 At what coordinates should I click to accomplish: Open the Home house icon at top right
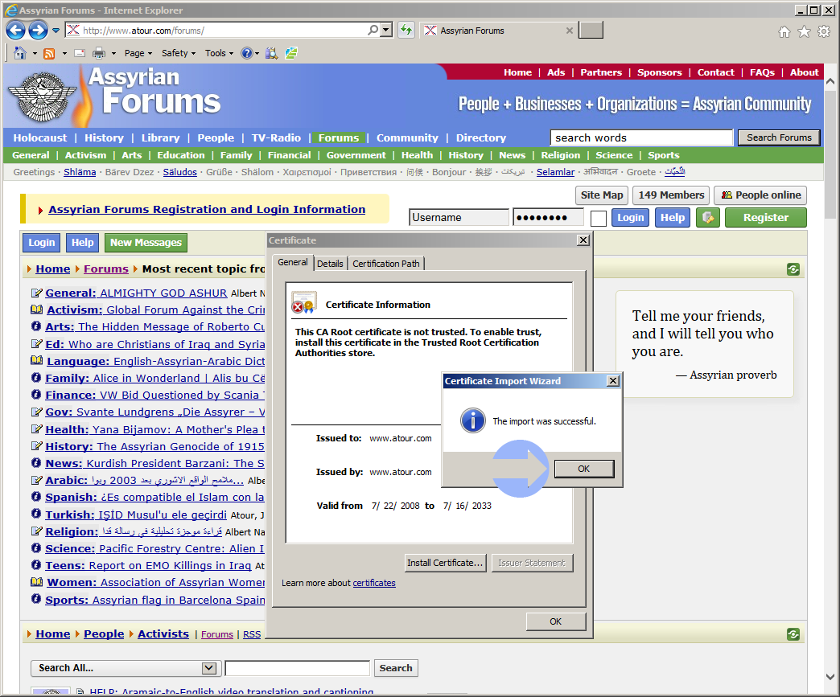pos(784,32)
